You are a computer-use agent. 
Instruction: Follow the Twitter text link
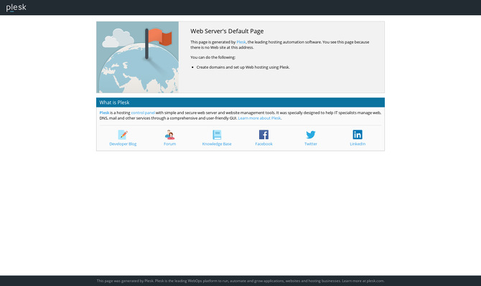(x=311, y=144)
